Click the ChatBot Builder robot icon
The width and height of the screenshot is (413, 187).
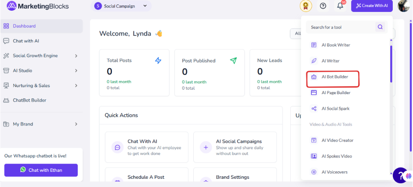6,100
